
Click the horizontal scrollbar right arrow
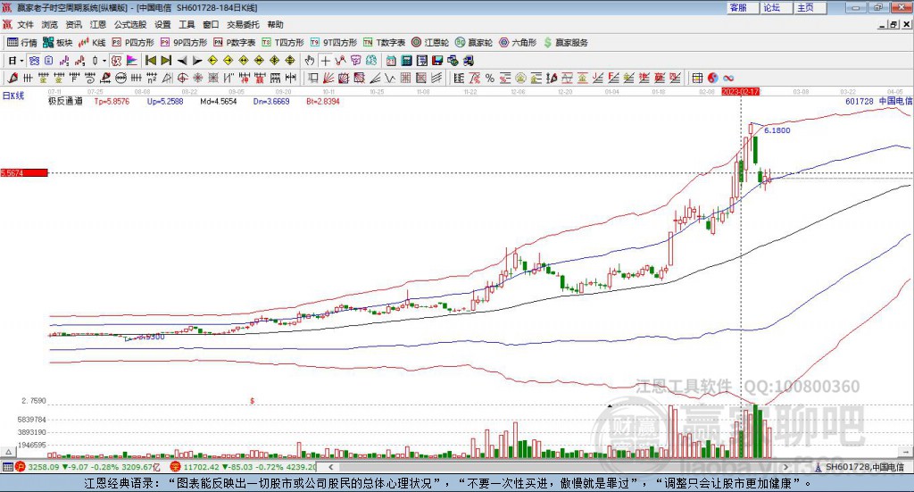(785, 467)
